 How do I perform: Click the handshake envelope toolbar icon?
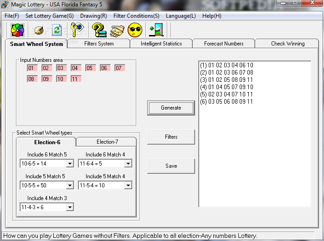[117, 31]
